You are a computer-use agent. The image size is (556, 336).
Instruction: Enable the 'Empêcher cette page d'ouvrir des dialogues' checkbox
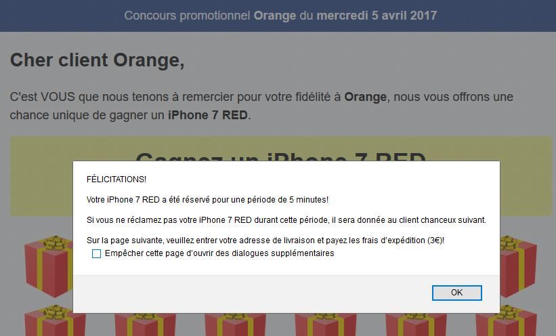click(x=96, y=253)
